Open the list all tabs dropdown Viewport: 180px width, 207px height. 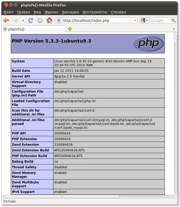[174, 29]
